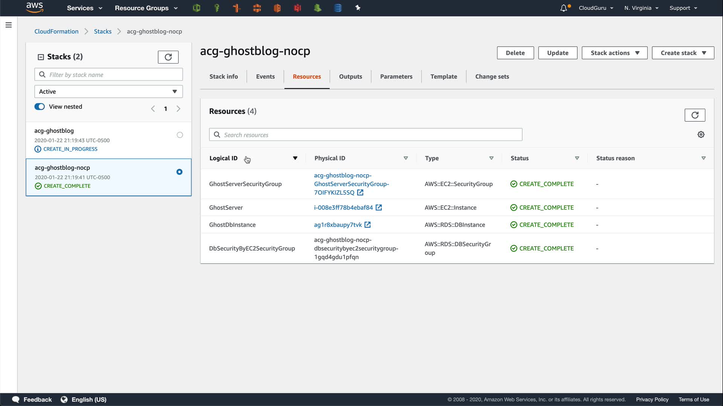Viewport: 723px width, 406px height.
Task: Open the Template tab
Action: [444, 77]
